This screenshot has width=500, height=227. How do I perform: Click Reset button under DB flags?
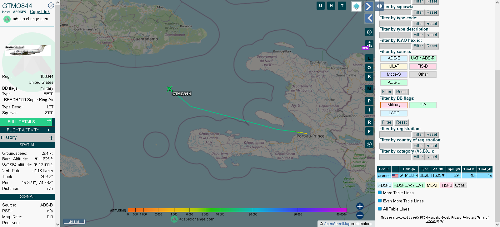[401, 122]
